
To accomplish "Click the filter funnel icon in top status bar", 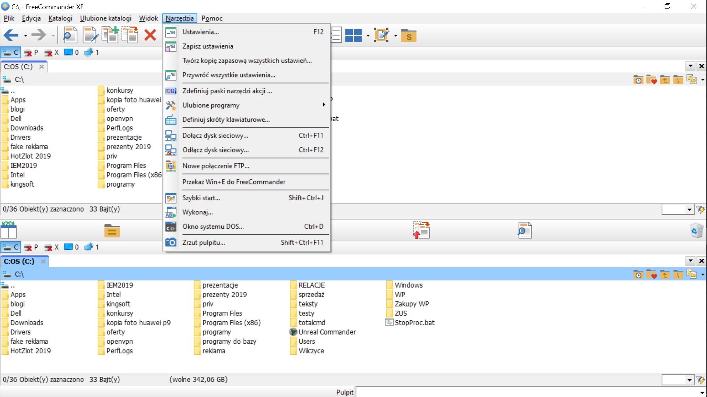I will 700,210.
